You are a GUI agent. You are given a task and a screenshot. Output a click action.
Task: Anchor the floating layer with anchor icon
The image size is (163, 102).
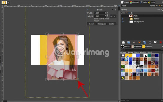[150, 42]
